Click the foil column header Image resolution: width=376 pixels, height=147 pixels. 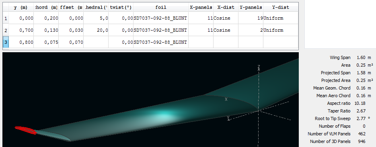[x=161, y=7]
